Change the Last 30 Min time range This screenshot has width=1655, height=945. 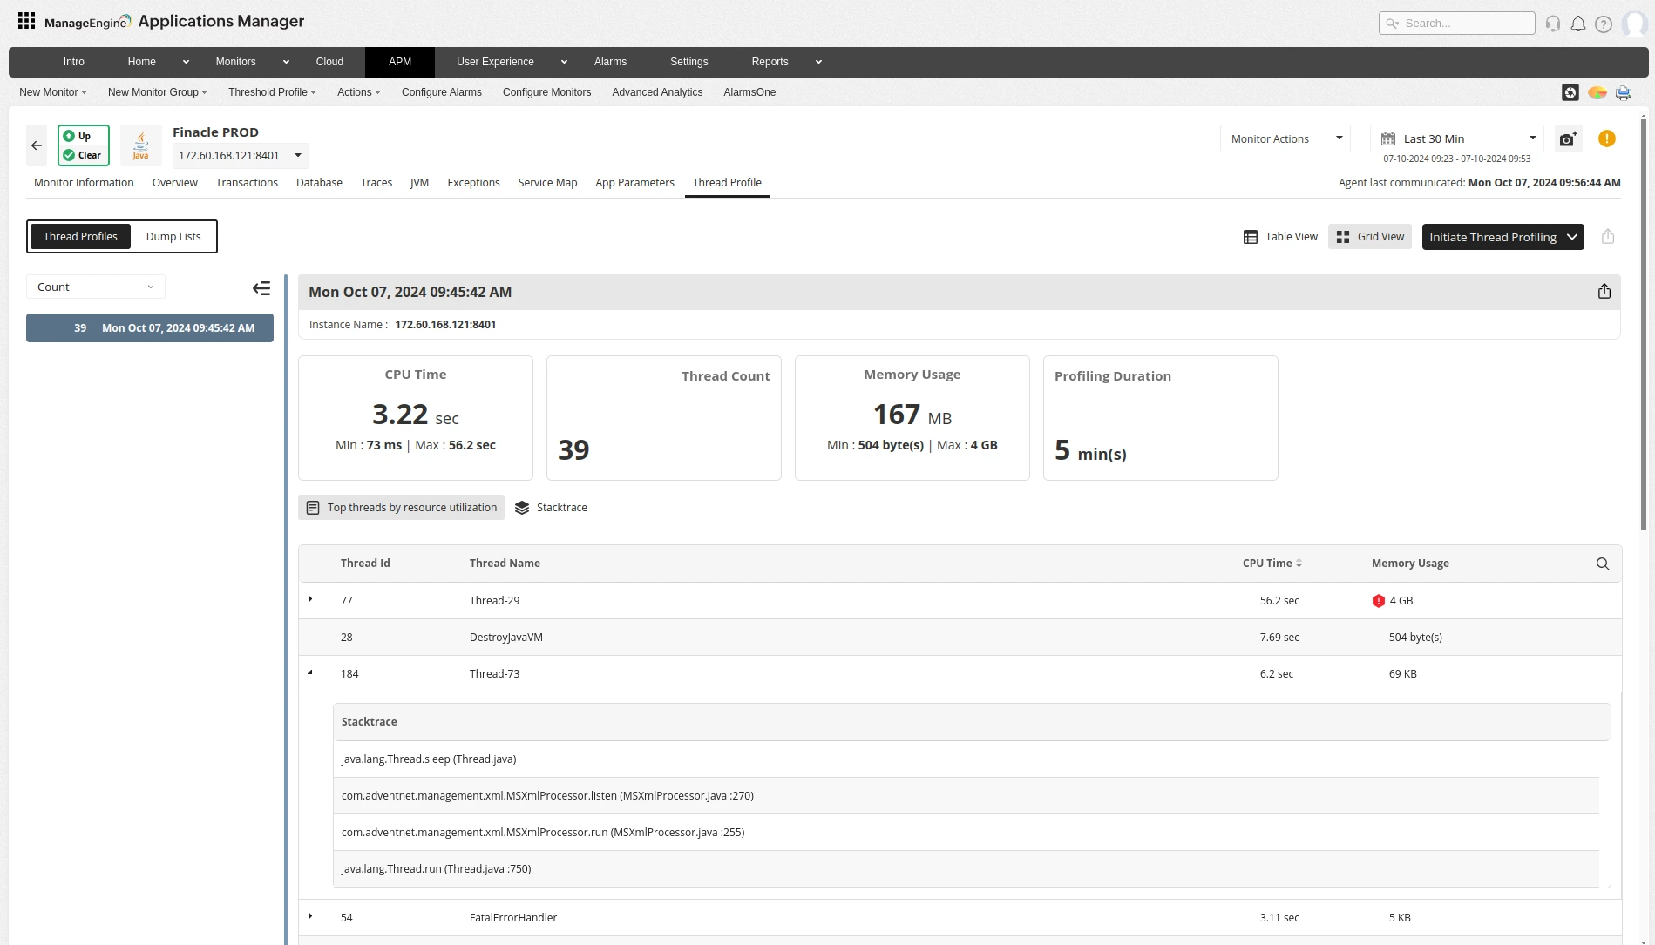pos(1455,138)
